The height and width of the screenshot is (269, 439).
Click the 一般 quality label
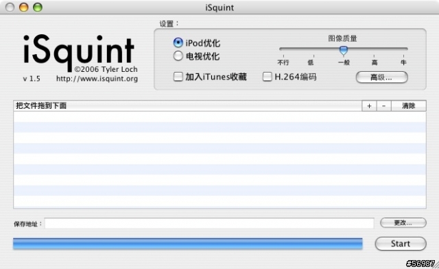click(344, 62)
